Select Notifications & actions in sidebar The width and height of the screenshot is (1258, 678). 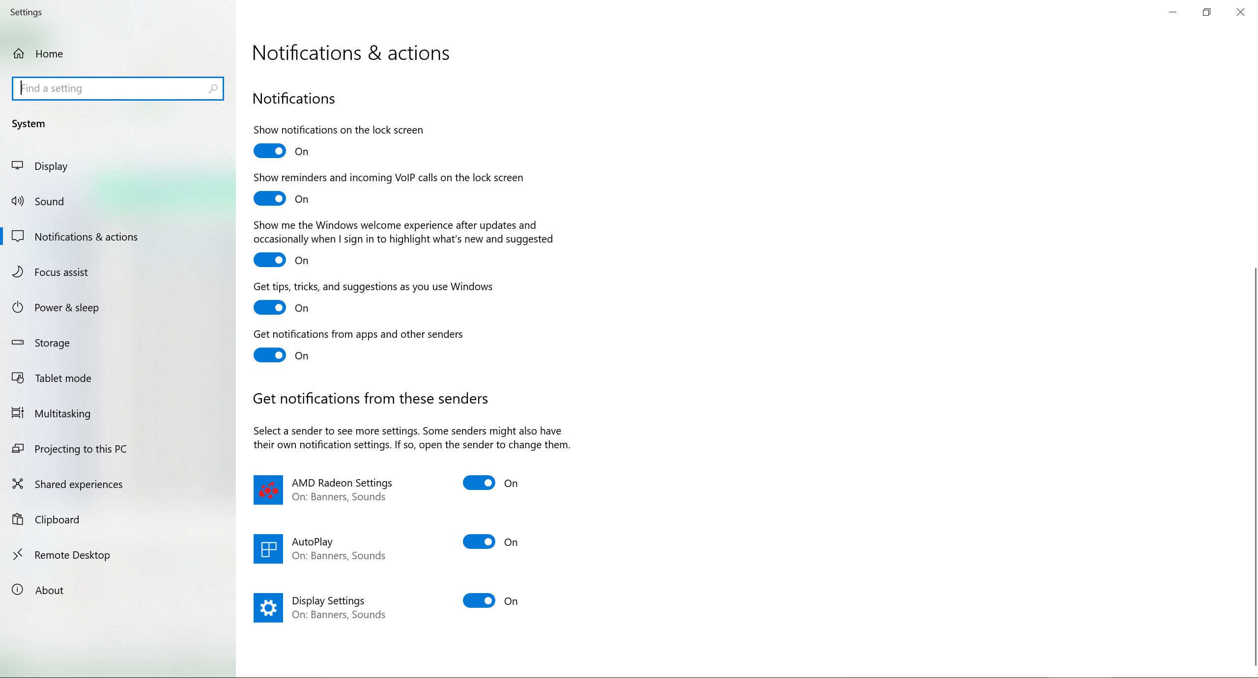point(86,236)
